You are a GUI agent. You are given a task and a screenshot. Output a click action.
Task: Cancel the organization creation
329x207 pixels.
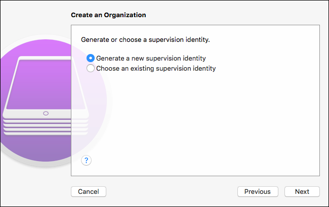[x=88, y=191]
